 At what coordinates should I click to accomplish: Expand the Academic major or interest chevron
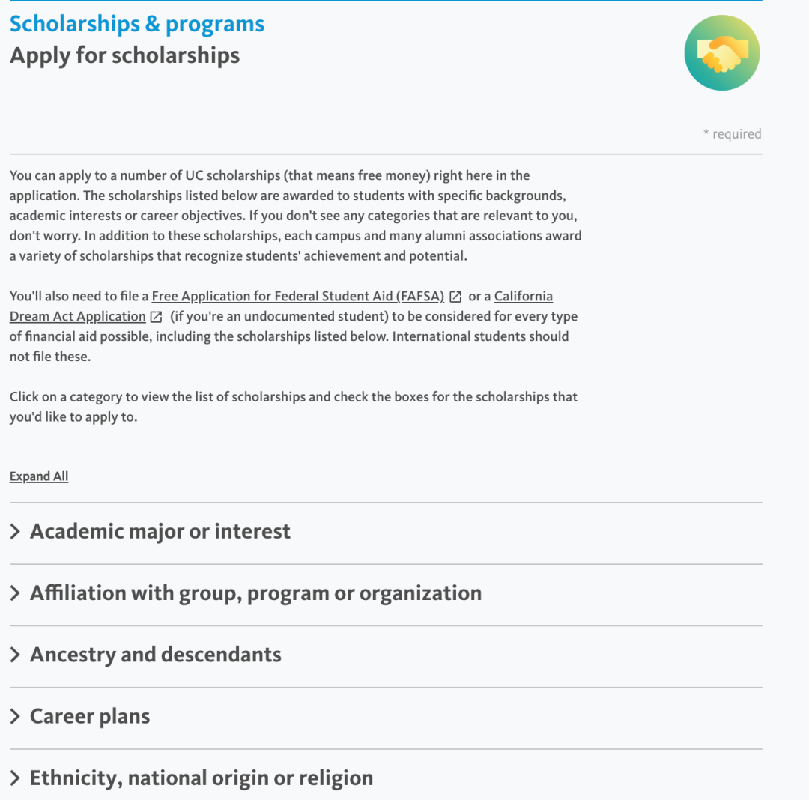point(15,532)
